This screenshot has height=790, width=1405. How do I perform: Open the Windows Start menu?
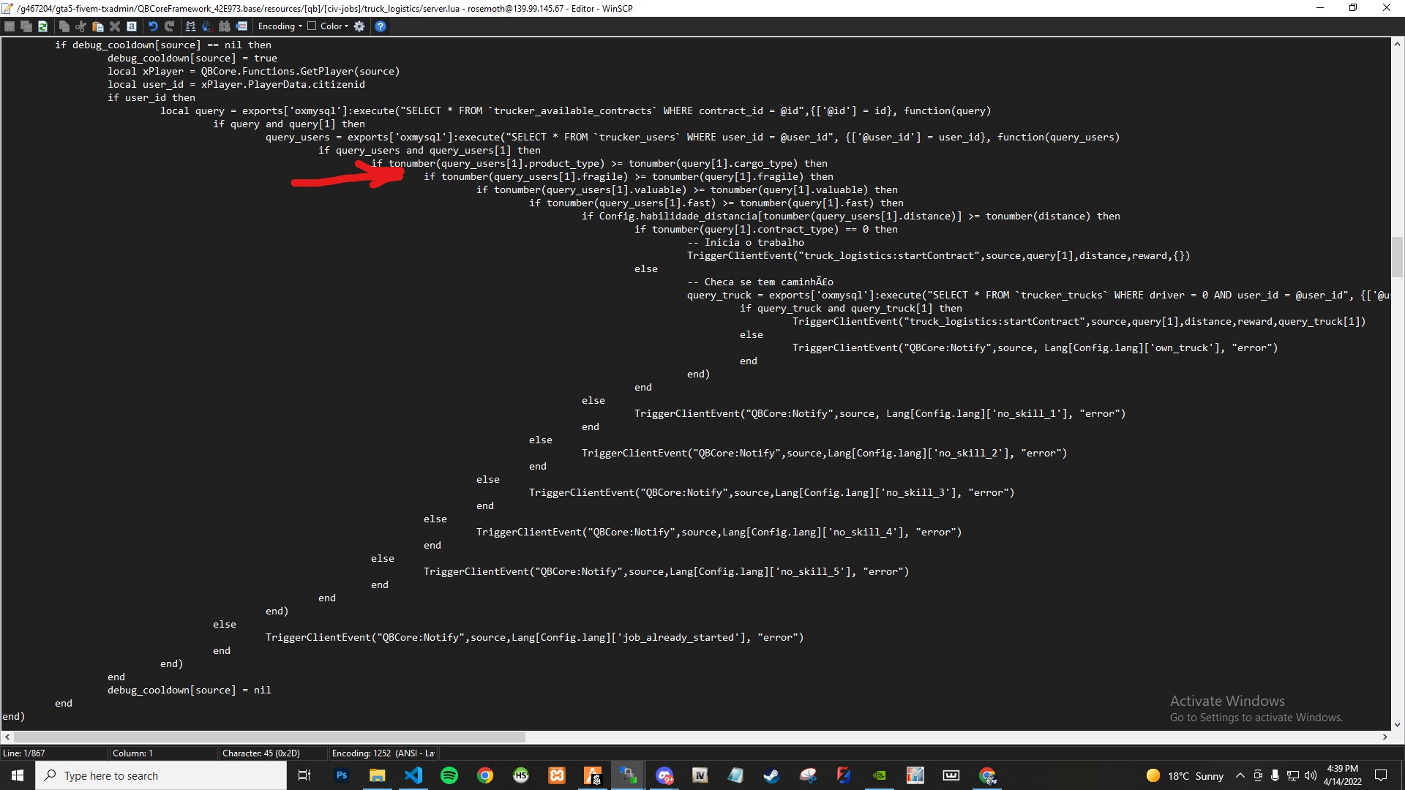point(18,775)
